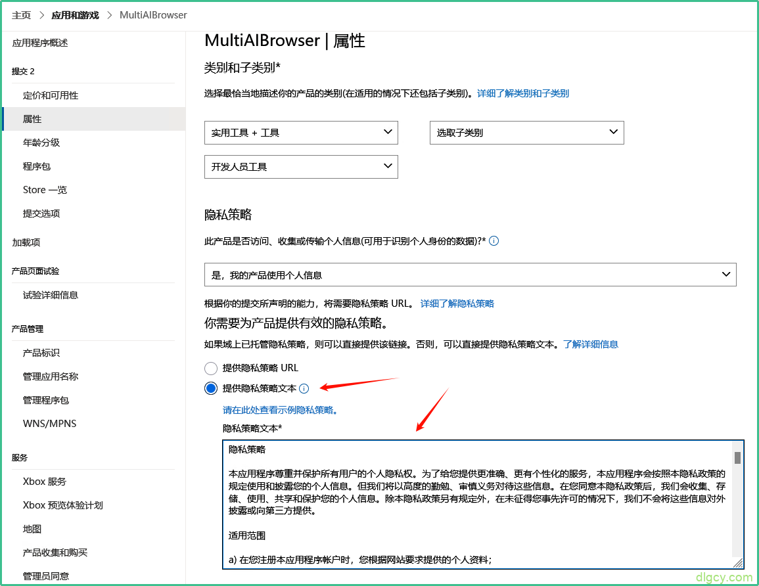This screenshot has width=759, height=586.
Task: Go to 年龄分级 sidebar item
Action: tap(41, 143)
